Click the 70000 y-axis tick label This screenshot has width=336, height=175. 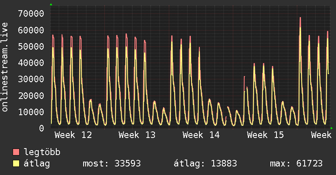coord(31,14)
